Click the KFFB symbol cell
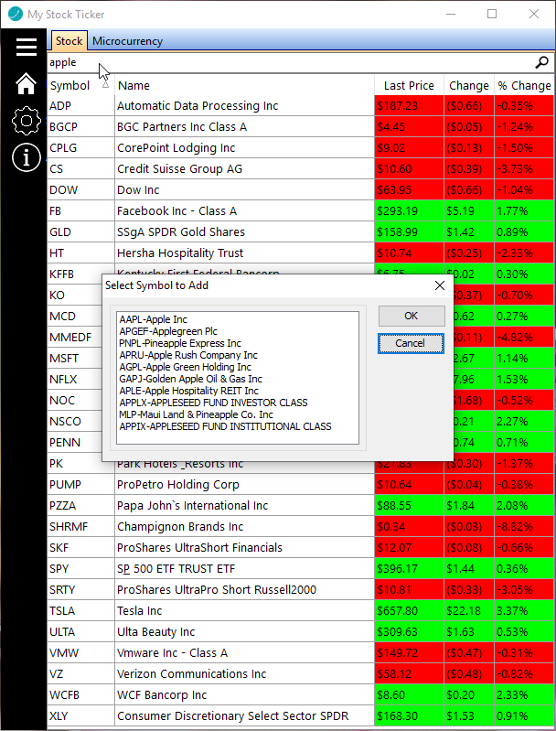The width and height of the screenshot is (556, 731). click(x=75, y=274)
